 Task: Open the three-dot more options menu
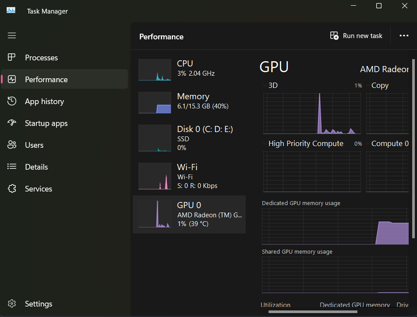pyautogui.click(x=404, y=35)
